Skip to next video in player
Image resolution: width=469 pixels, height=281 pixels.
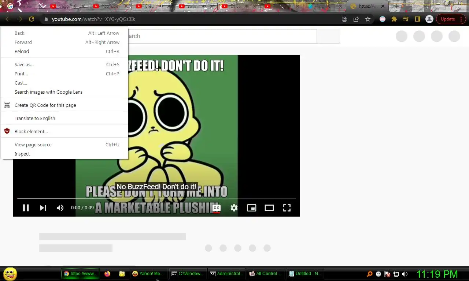[43, 208]
